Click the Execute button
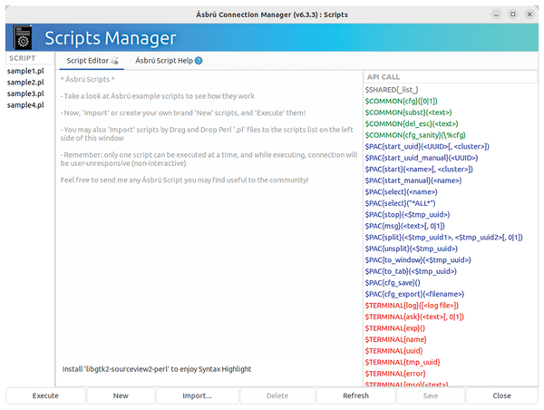Viewport: 544px width, 410px height. 45,395
